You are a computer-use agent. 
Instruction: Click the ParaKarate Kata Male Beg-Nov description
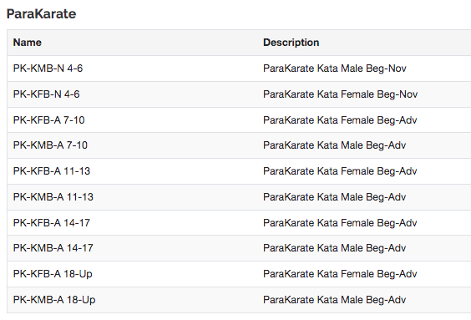tap(335, 69)
